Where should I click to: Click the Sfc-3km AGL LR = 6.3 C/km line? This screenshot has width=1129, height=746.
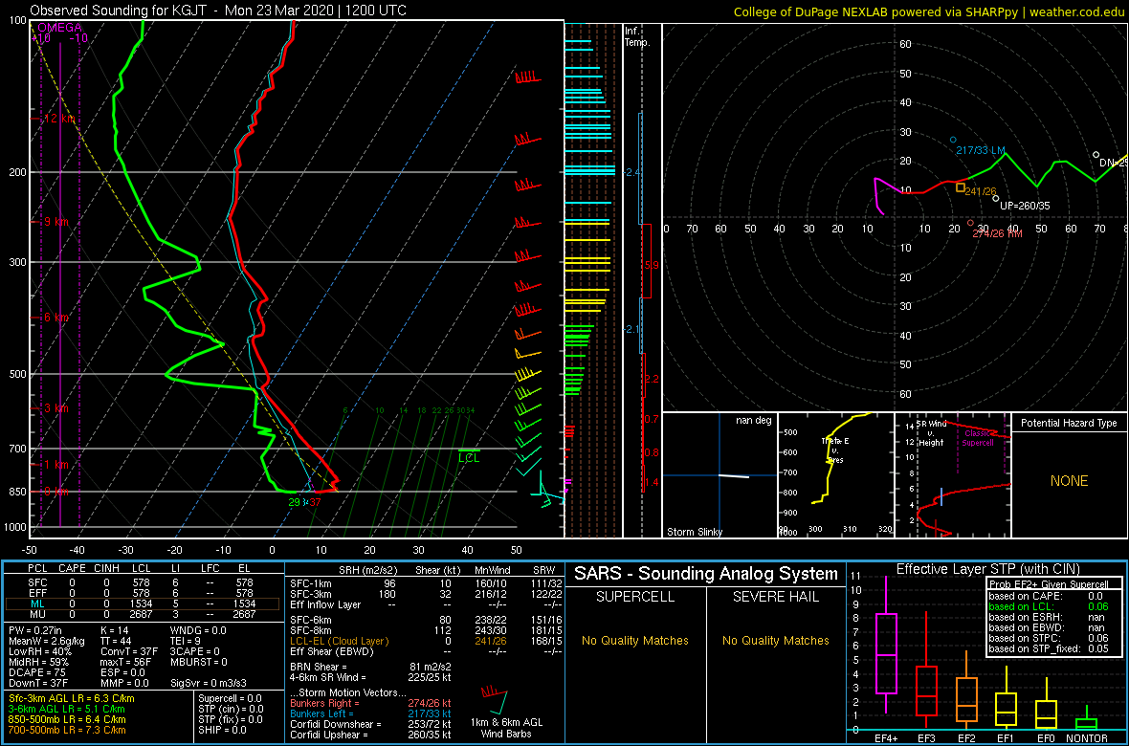pos(71,698)
